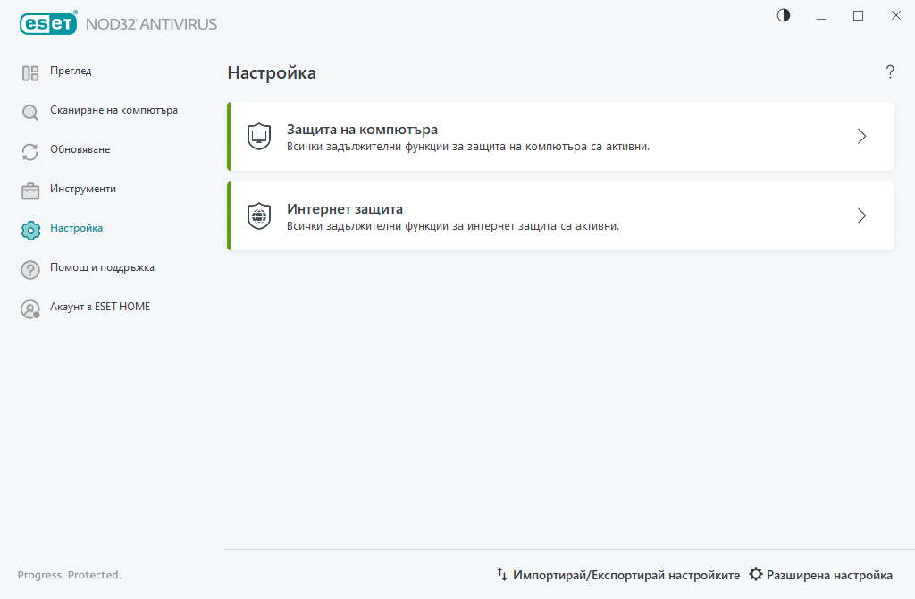Image resolution: width=915 pixels, height=599 pixels.
Task: Click the magnifier icon for Сканиране на компютъра
Action: pos(30,112)
